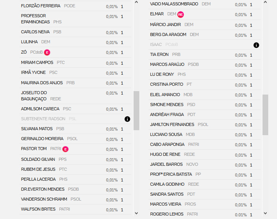Select JOSELITO DO BAGUNÇAÇO row
277x219 pixels.
click(x=75, y=96)
